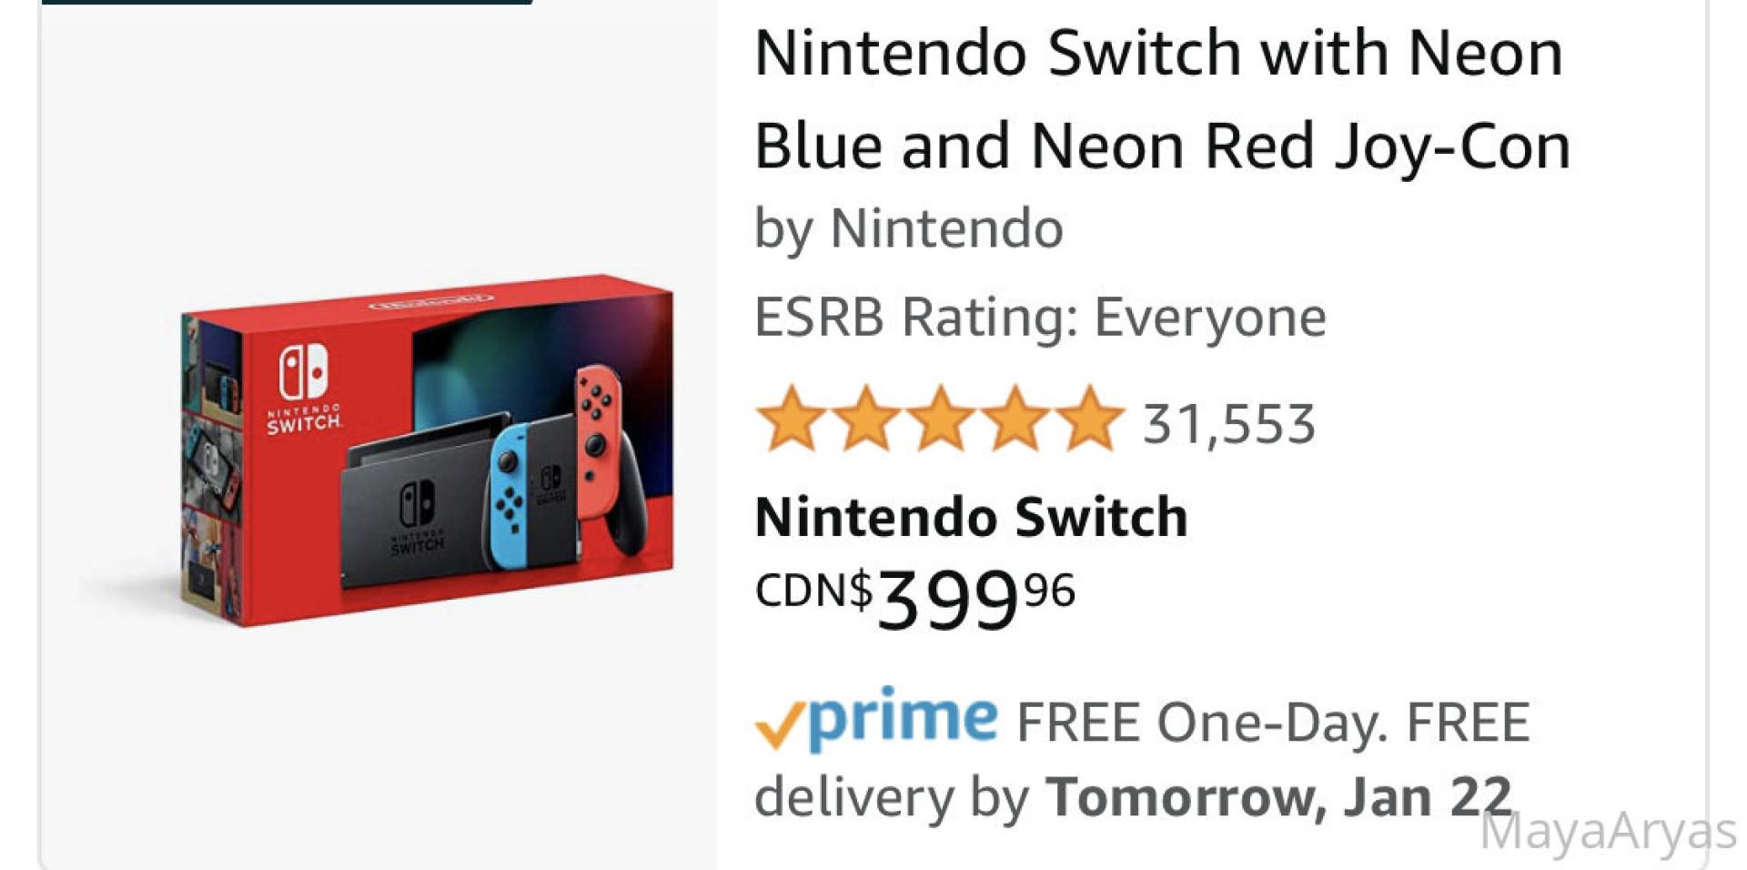Screen dimensions: 1747x870
Task: Open the Nintendo Switch Neon Joy-Con title link
Action: point(1161,98)
